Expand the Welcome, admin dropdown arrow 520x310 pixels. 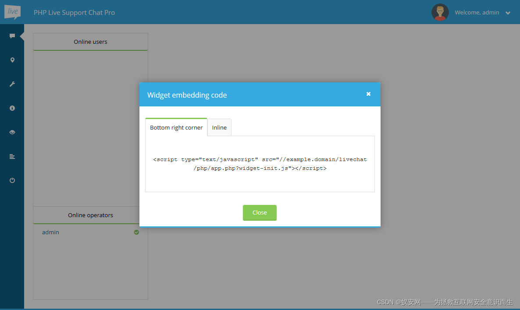[x=508, y=13]
